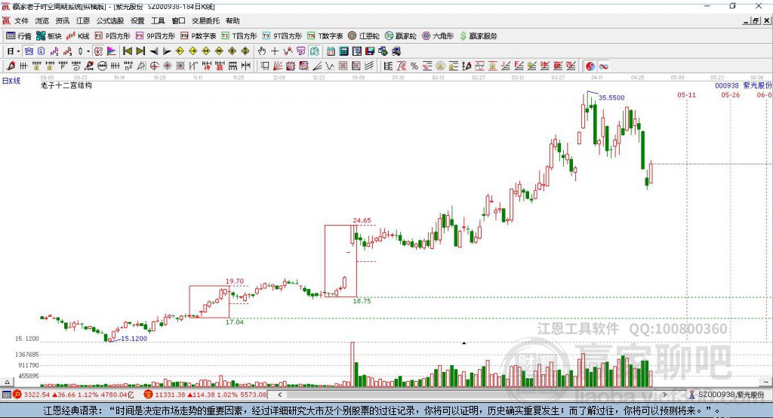The width and height of the screenshot is (773, 418).
Task: Click the 35.5500 high price label
Action: tap(611, 97)
